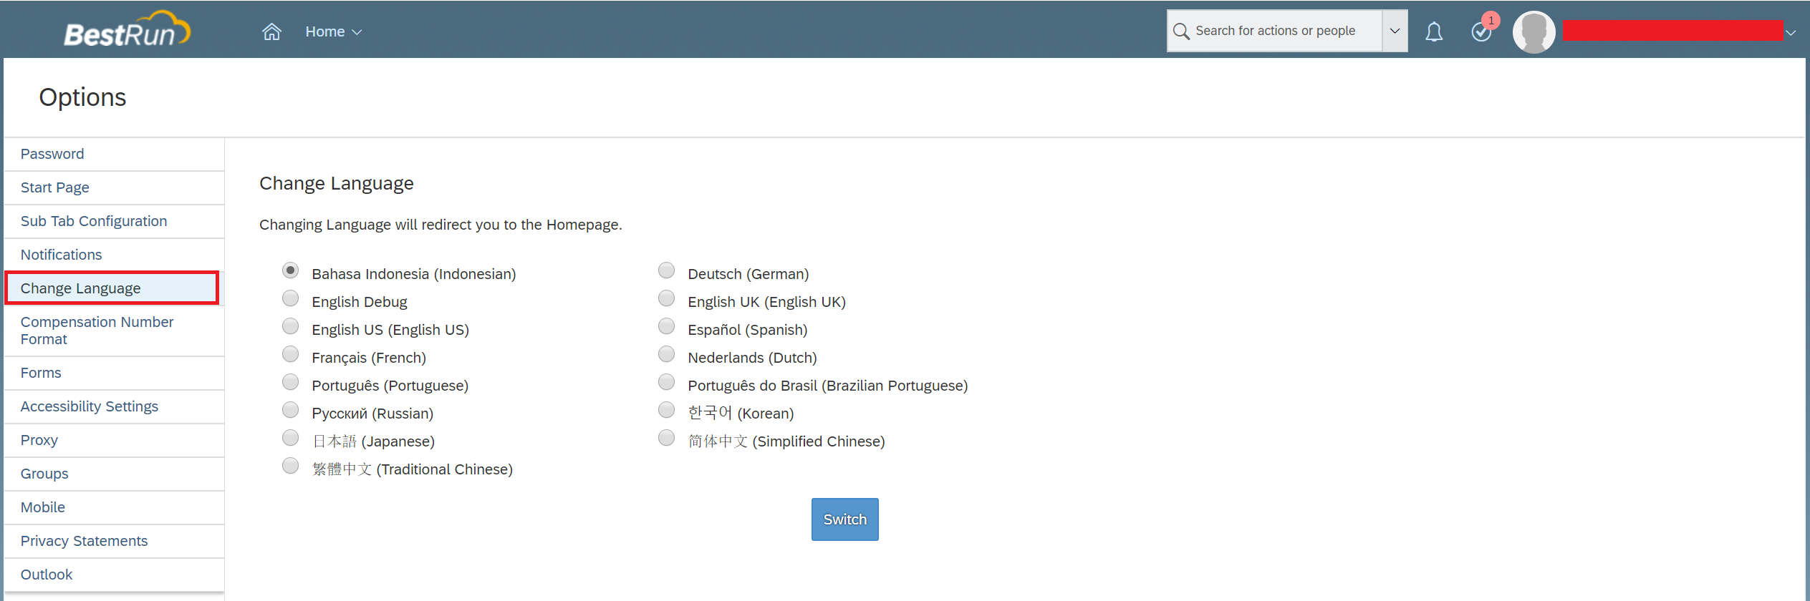This screenshot has width=1810, height=601.
Task: Open the search box dropdown arrow
Action: click(1395, 31)
